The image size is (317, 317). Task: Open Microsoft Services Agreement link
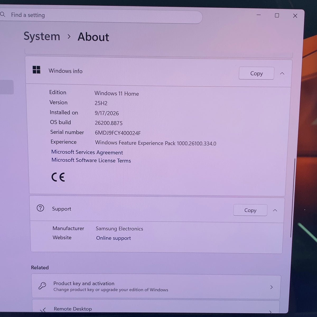[x=87, y=152]
